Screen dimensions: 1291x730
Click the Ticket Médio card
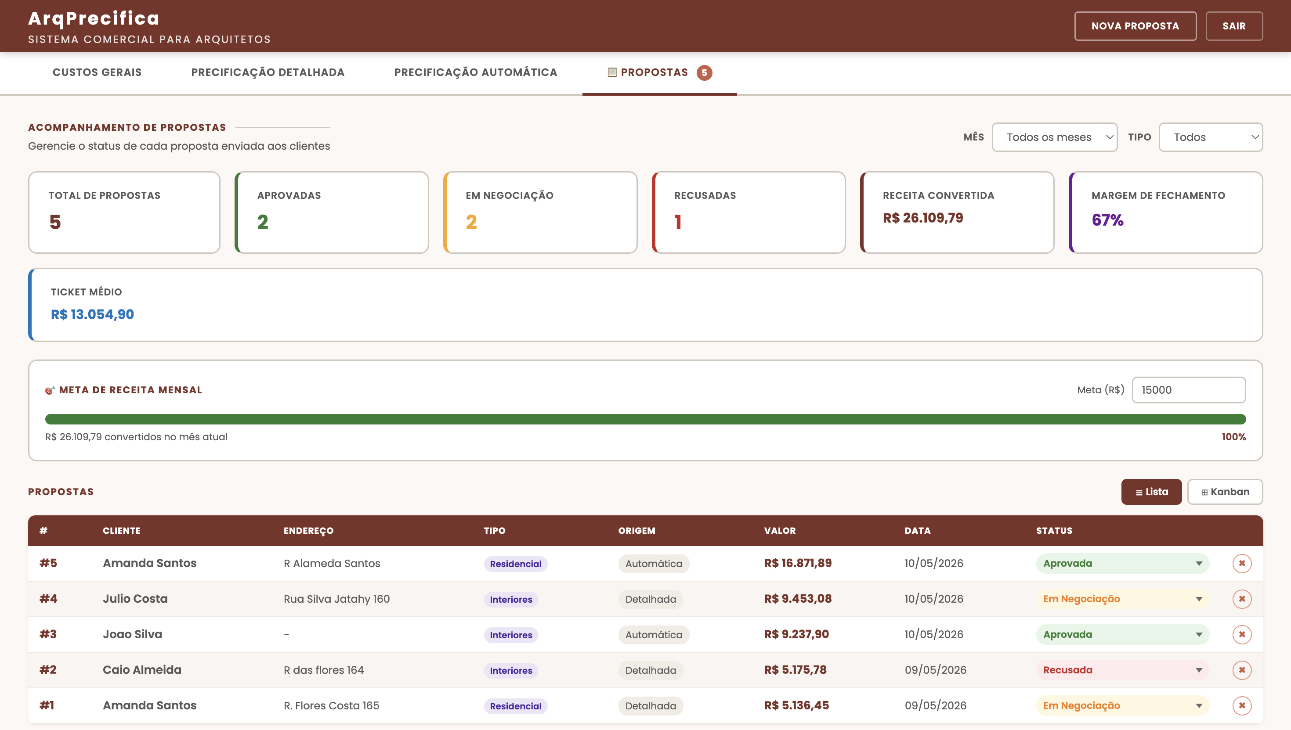(x=645, y=305)
